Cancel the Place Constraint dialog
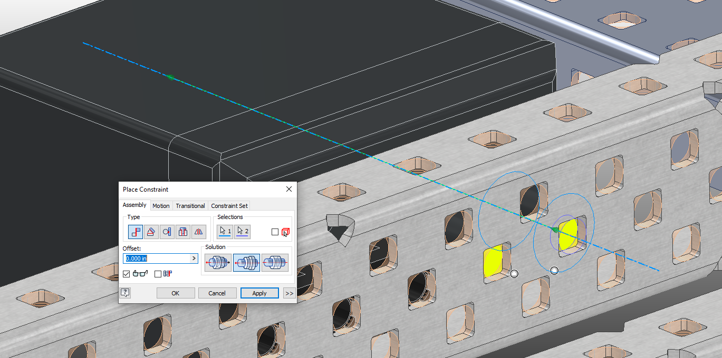This screenshot has height=358, width=722. (217, 293)
